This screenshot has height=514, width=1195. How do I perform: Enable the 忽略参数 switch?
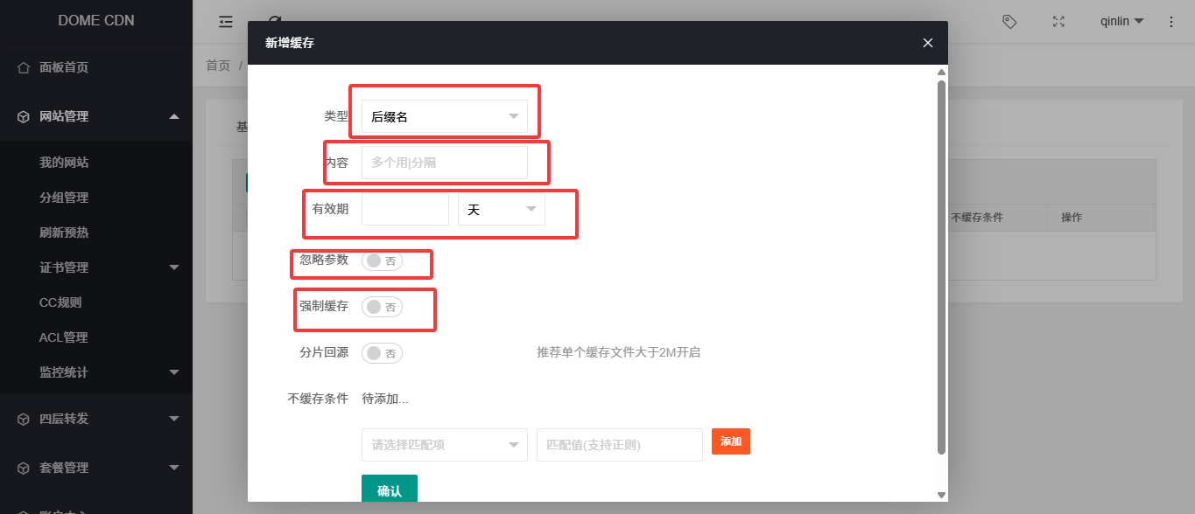click(x=382, y=260)
